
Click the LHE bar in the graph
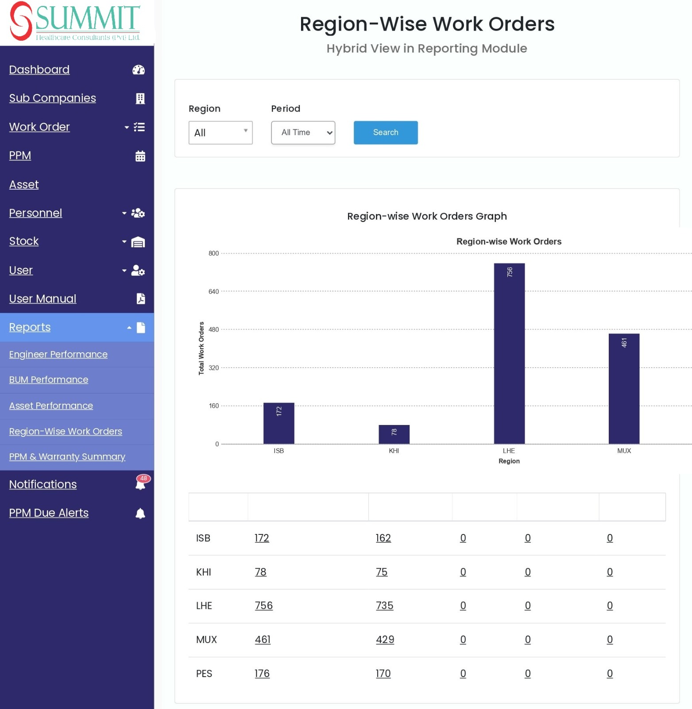[509, 354]
